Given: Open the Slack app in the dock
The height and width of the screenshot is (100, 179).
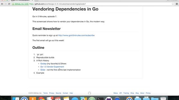Looking at the screenshot, I should point(83,98).
